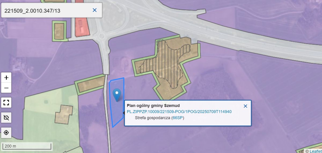This screenshot has width=322, height=153.
Task: Open the 66SP zone link
Action: 178,118
